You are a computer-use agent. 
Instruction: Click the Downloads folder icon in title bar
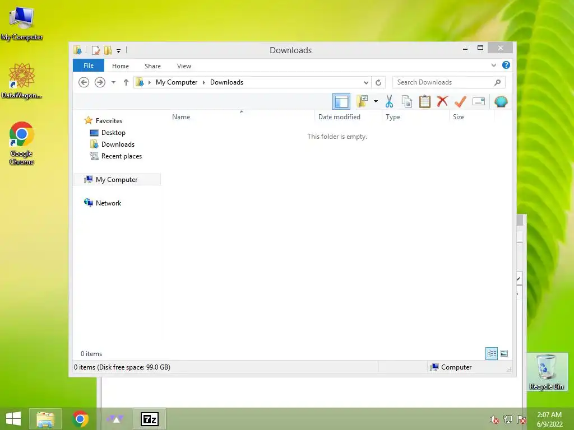77,50
